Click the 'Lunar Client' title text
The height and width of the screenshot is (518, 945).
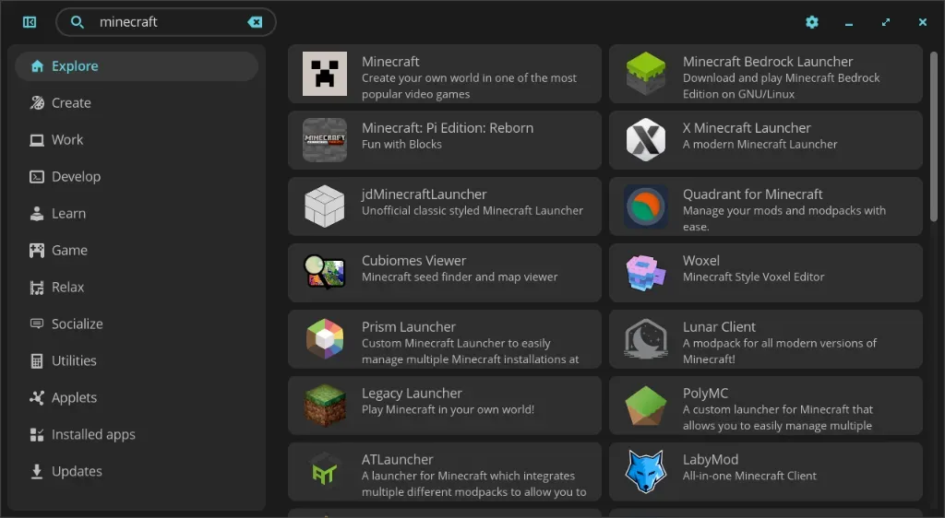tap(719, 326)
